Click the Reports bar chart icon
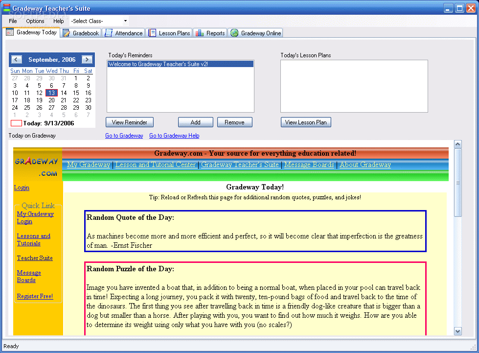 (x=200, y=33)
